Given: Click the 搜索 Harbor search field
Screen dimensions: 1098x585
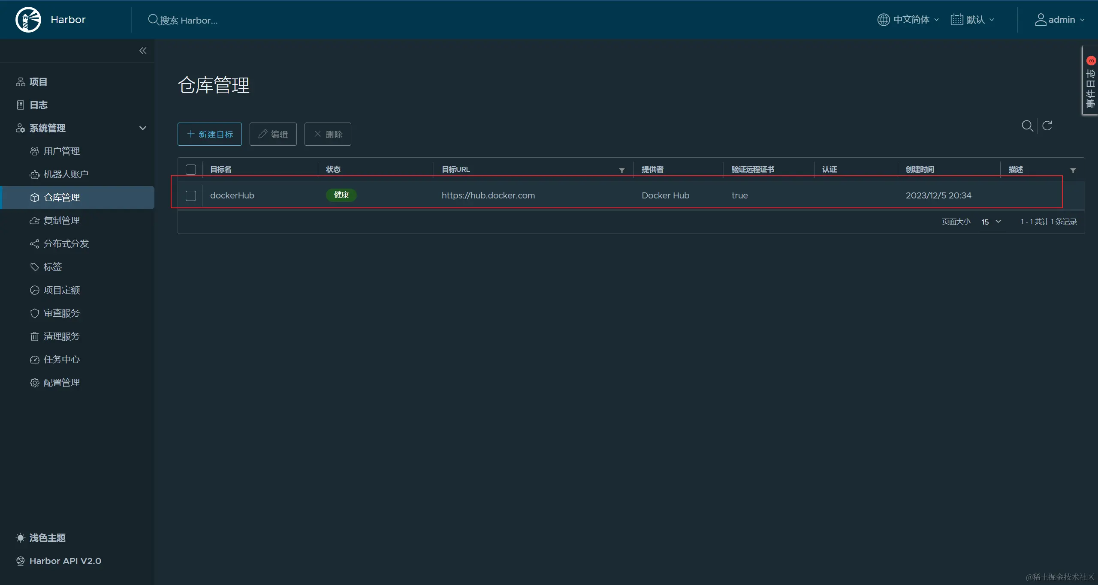Looking at the screenshot, I should (189, 20).
